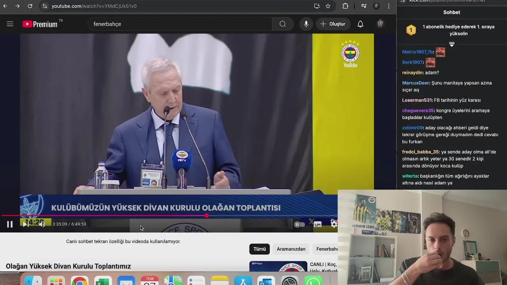Click the gold rank 1 gift badge
Image resolution: width=507 pixels, height=285 pixels.
click(411, 30)
